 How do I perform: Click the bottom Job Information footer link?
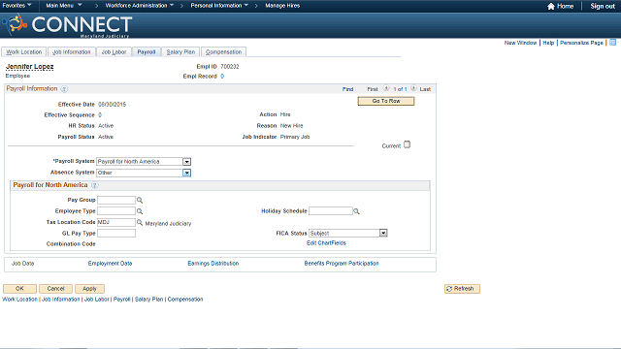click(x=60, y=300)
